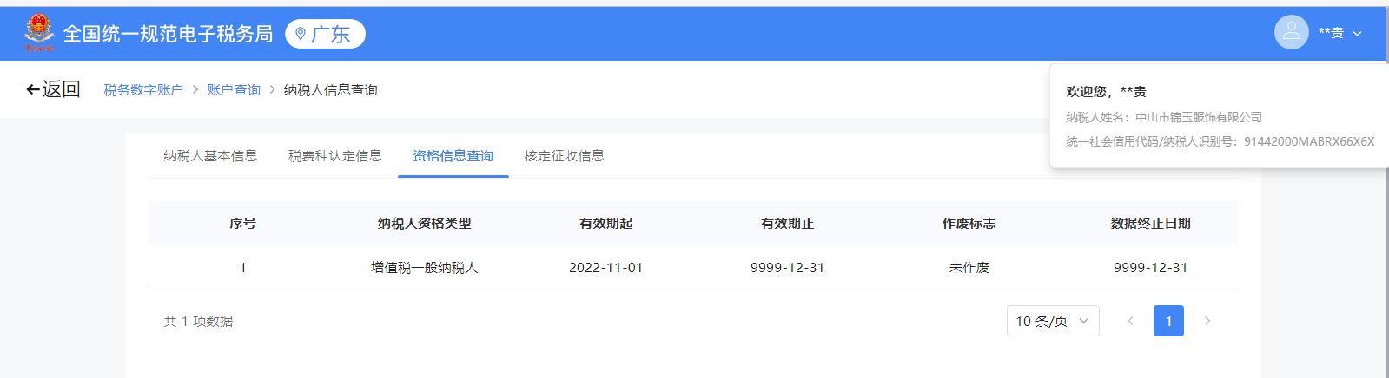Go to the previous page of results
1389x378 pixels.
click(1130, 321)
